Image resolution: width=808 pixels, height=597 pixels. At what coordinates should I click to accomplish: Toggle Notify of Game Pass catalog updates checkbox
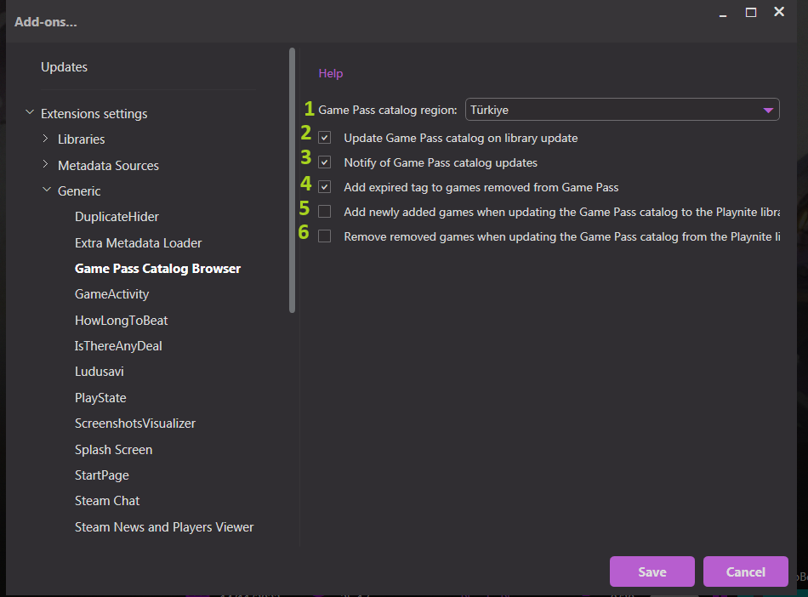tap(325, 162)
